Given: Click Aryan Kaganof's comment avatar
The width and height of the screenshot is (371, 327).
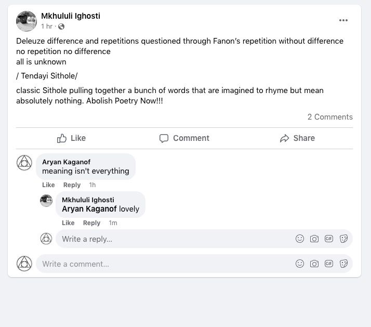Looking at the screenshot, I should (x=24, y=163).
